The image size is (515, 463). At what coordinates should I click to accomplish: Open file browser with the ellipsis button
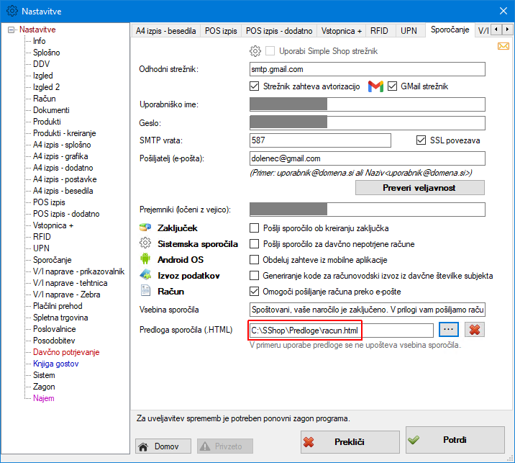click(x=448, y=330)
